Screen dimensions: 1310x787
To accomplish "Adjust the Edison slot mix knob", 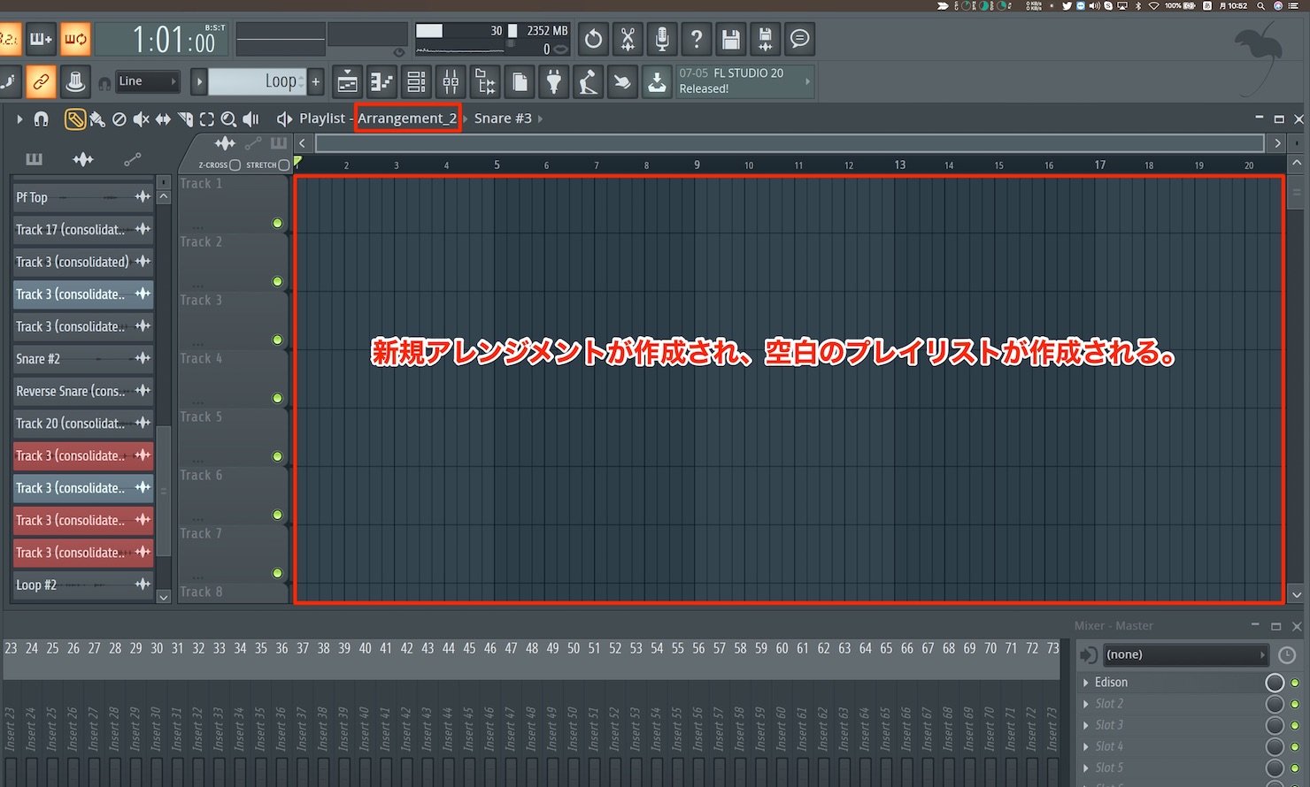I will pos(1275,683).
